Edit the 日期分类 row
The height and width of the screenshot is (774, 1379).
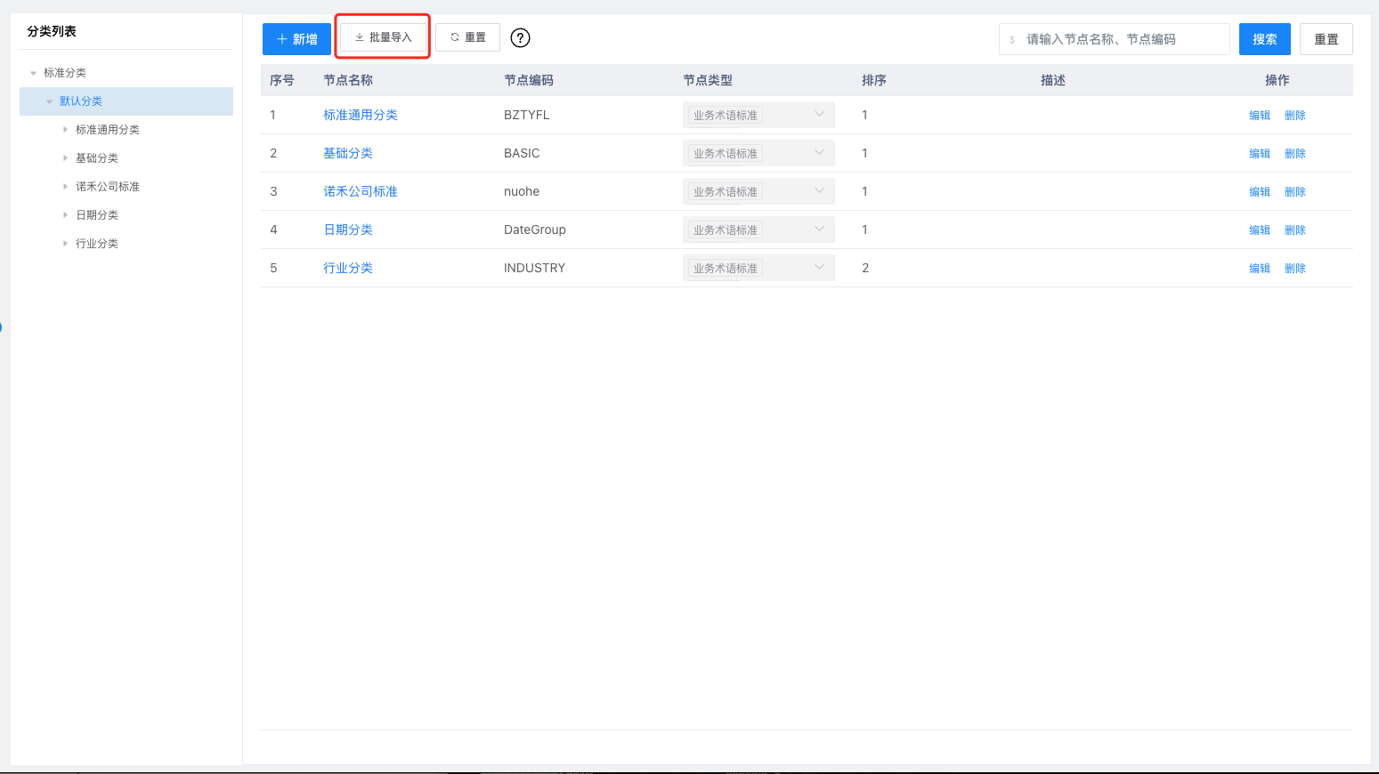coord(1259,230)
